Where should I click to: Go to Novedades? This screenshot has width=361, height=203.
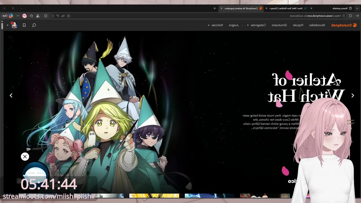tap(317, 25)
